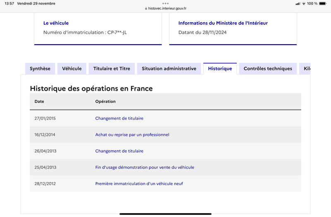
Task: Open the Synthèse tab
Action: [x=40, y=69]
